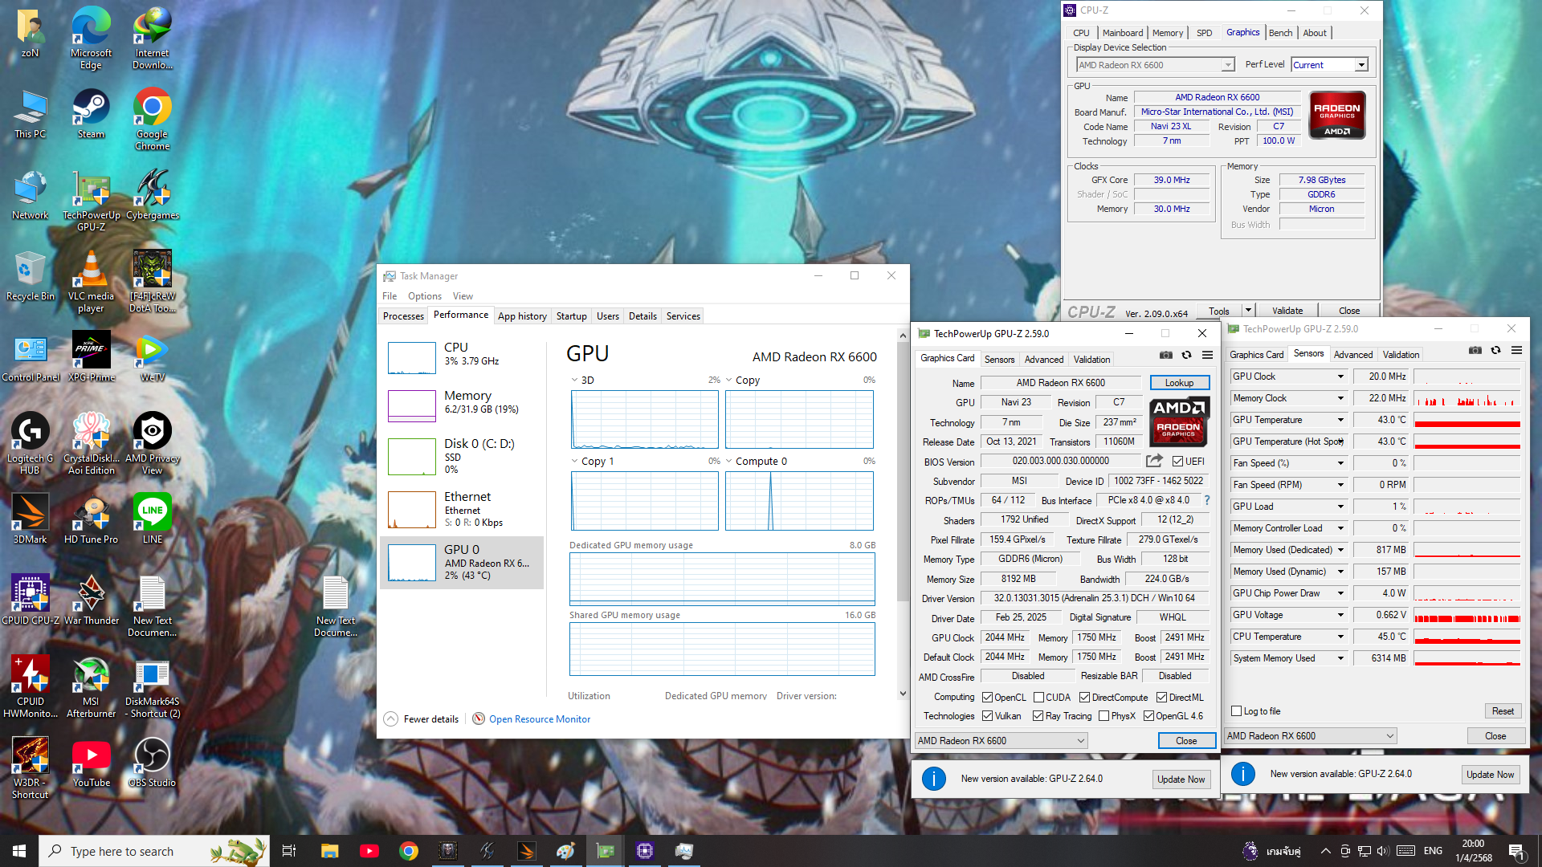Screen dimensions: 1542x867
Task: Open Steam desktop shortcut
Action: 91,114
